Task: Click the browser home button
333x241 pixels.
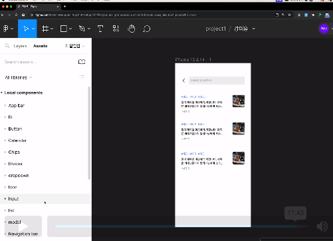Action: [x=23, y=15]
